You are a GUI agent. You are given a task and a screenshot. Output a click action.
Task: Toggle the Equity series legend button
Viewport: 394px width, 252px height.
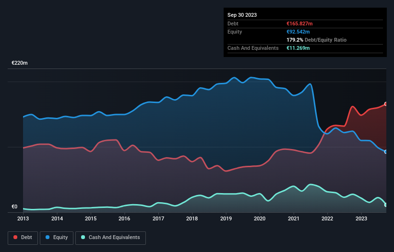(x=57, y=238)
